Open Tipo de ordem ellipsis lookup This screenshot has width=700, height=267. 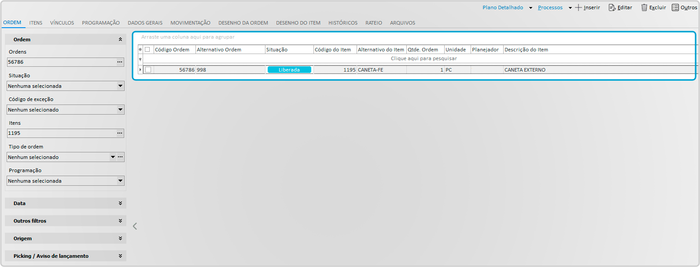coord(120,157)
